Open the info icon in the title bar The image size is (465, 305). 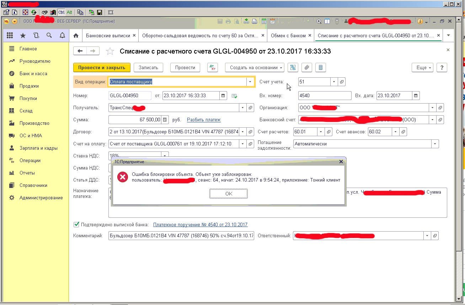pyautogui.click(x=420, y=21)
